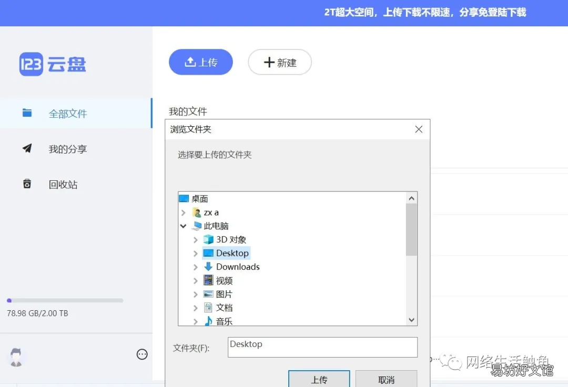Viewport: 568px width, 387px height.
Task: Click the 音乐 music note icon
Action: 208,321
